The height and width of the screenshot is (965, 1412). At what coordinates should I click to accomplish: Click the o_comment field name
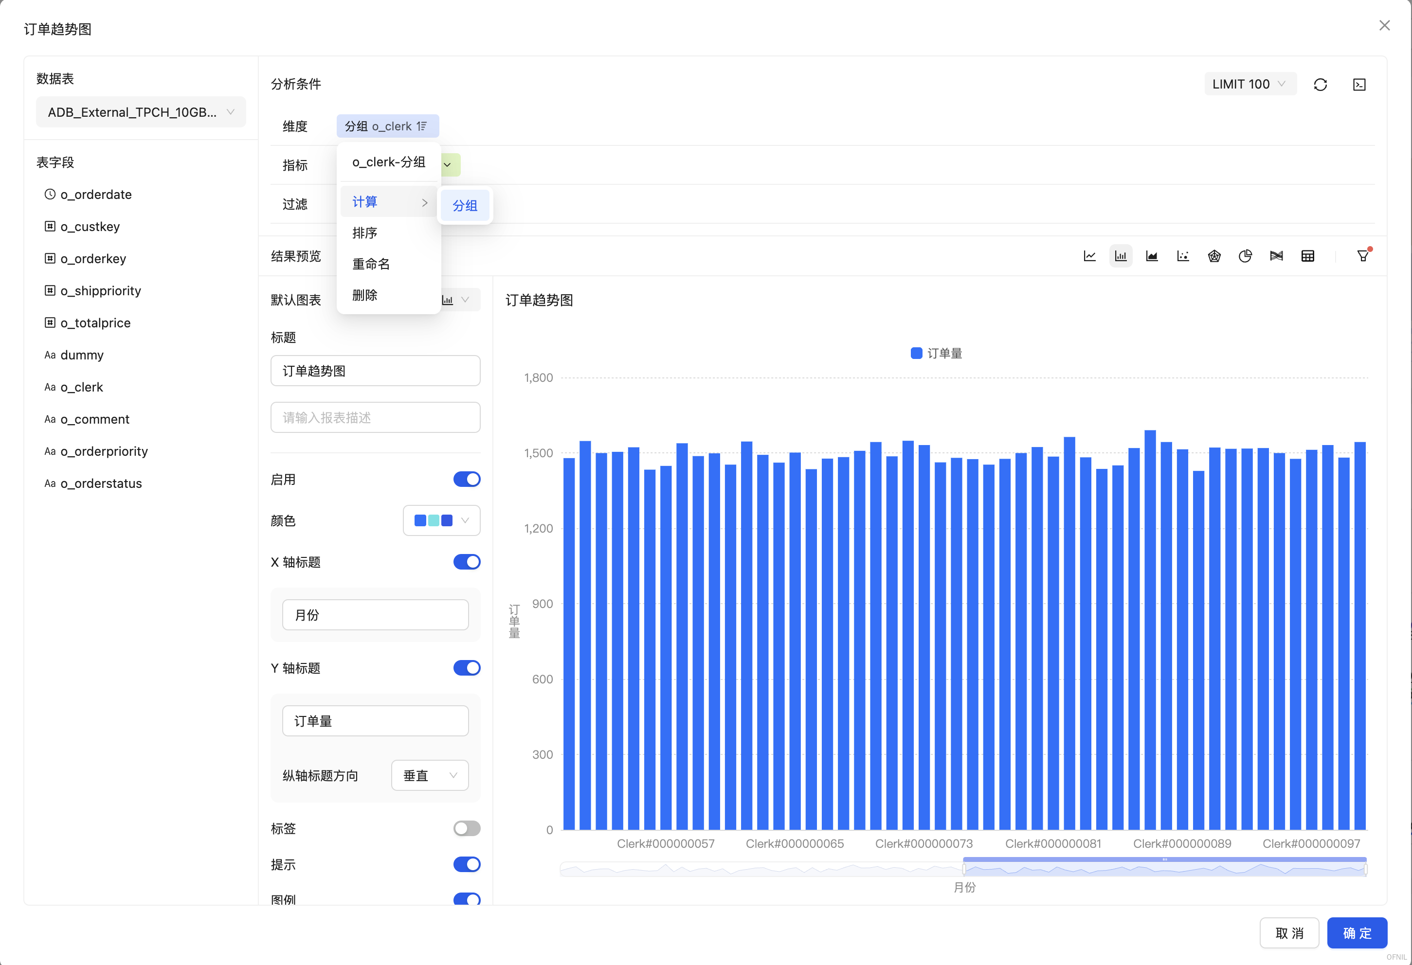95,419
